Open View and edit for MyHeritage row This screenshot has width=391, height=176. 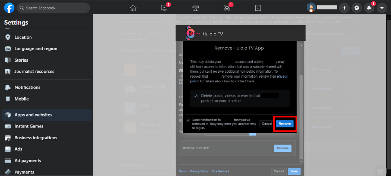pyautogui.click(x=321, y=127)
